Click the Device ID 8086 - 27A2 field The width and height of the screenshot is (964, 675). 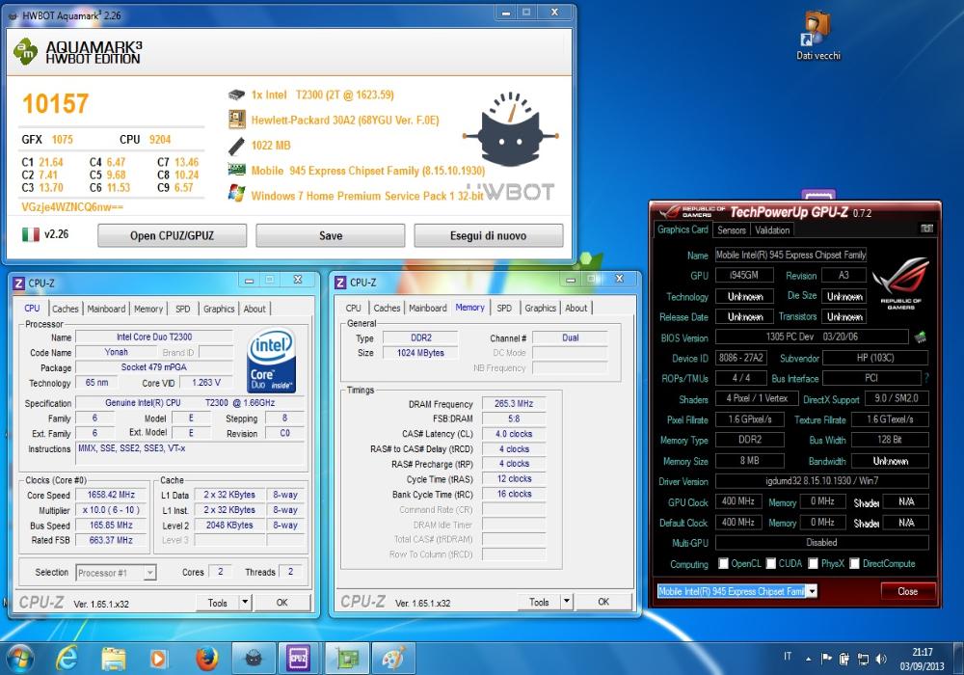point(740,358)
